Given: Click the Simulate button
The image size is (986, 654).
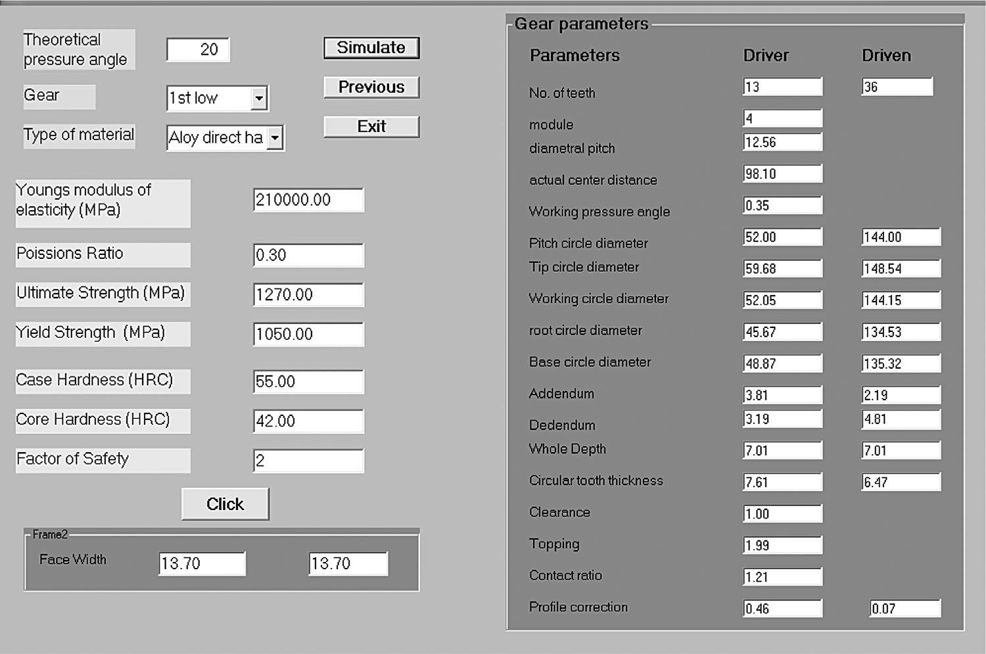Looking at the screenshot, I should click(371, 48).
